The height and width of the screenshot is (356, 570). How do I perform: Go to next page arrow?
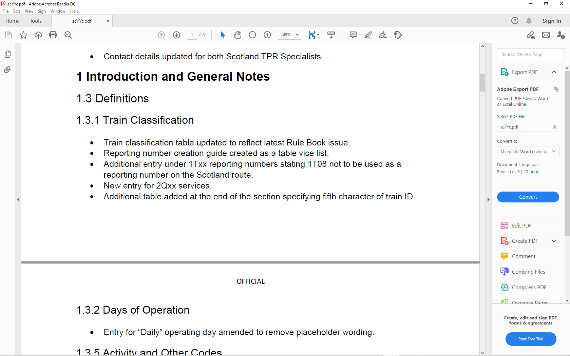176,35
